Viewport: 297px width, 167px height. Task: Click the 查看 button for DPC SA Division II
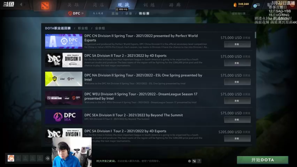pos(237,63)
